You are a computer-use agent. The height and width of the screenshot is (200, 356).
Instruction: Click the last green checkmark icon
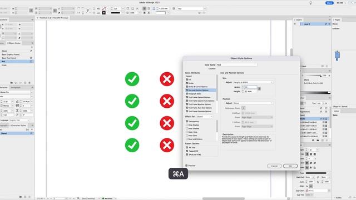tap(132, 145)
